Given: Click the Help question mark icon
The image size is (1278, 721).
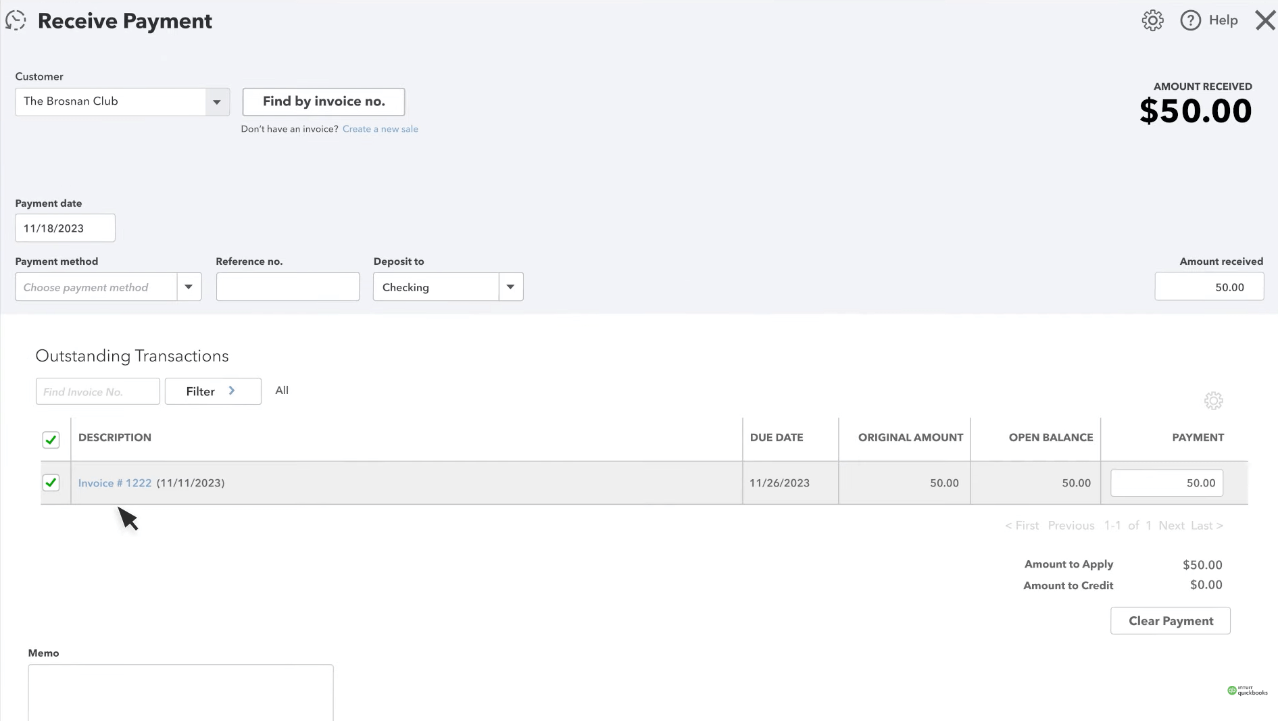Looking at the screenshot, I should 1190,21.
